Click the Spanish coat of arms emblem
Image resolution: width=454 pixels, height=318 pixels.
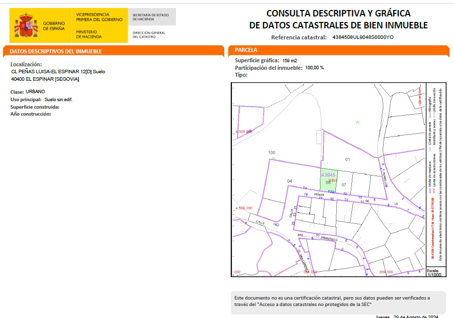point(26,25)
